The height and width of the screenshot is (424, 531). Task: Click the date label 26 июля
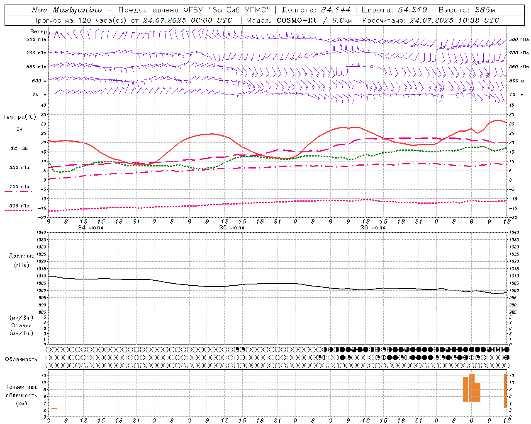pyautogui.click(x=373, y=228)
